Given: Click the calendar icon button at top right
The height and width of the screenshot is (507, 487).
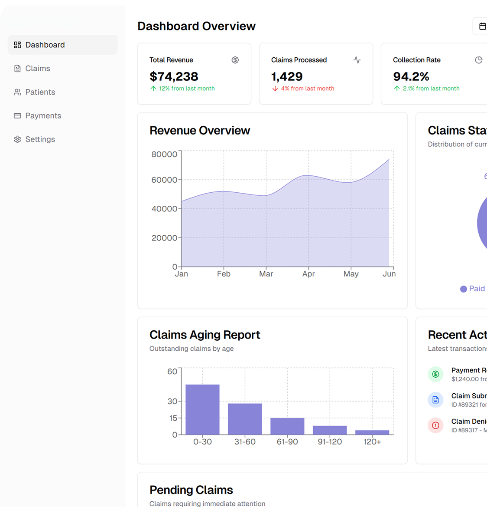Looking at the screenshot, I should tap(482, 26).
